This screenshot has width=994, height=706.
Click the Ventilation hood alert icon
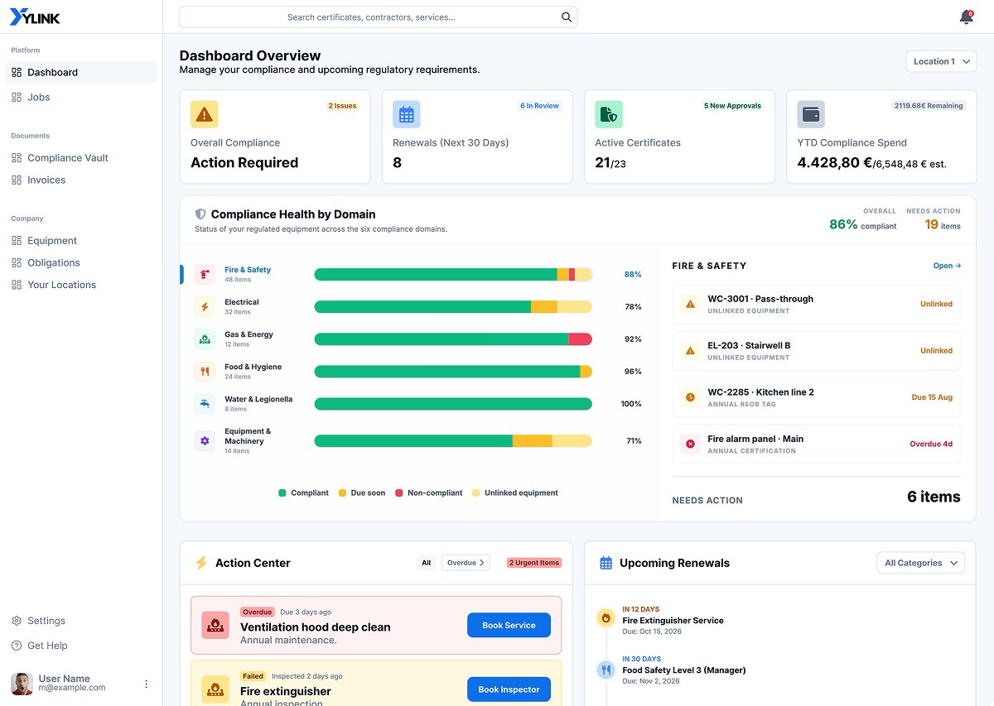[x=215, y=626]
